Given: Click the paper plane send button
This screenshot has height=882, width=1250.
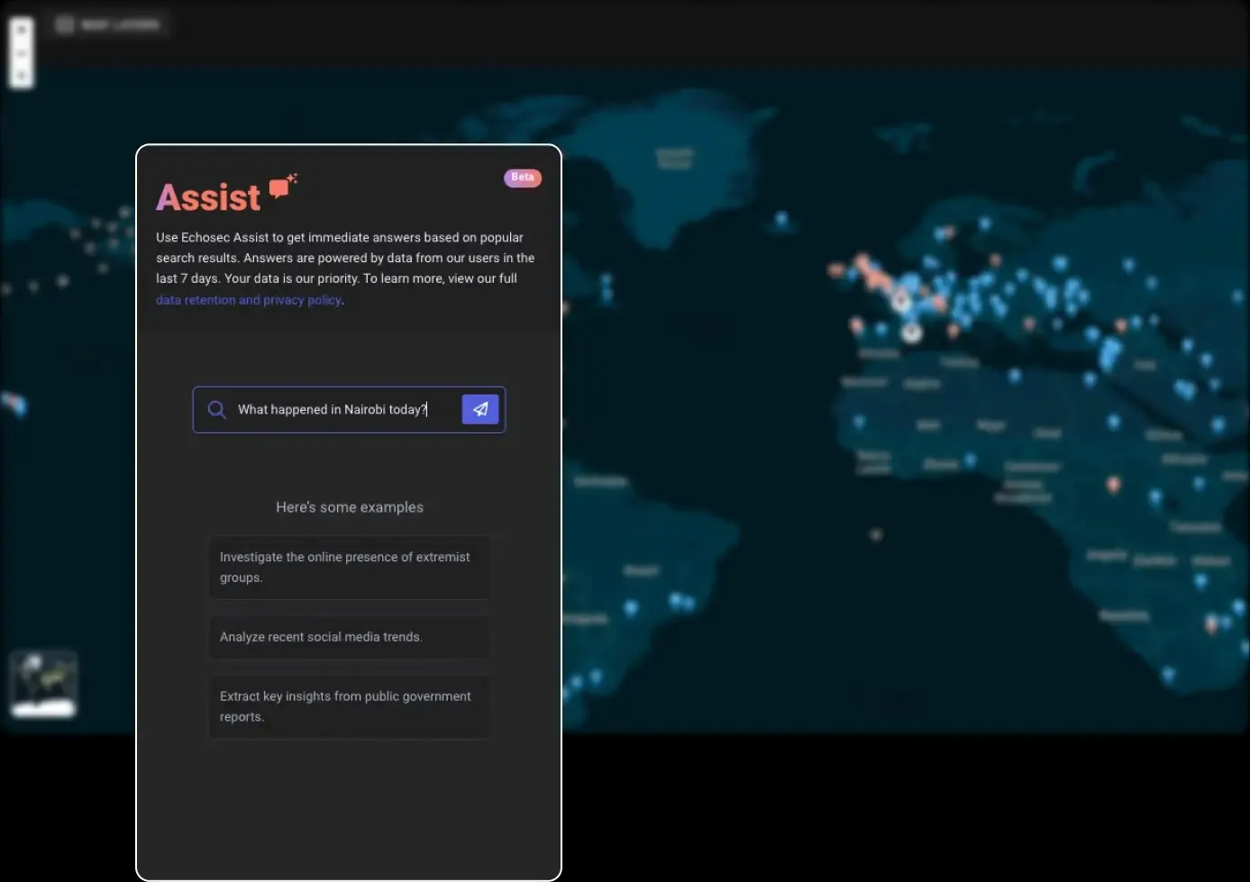Looking at the screenshot, I should (480, 409).
